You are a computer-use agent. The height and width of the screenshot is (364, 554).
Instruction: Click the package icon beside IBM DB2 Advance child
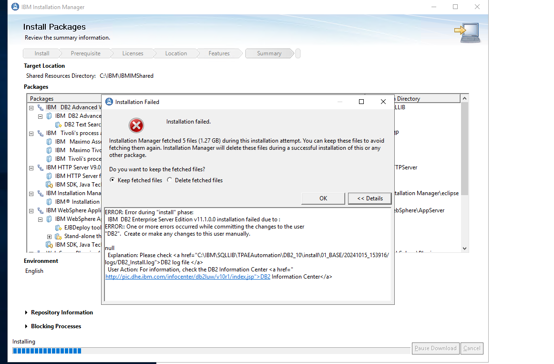coord(49,116)
